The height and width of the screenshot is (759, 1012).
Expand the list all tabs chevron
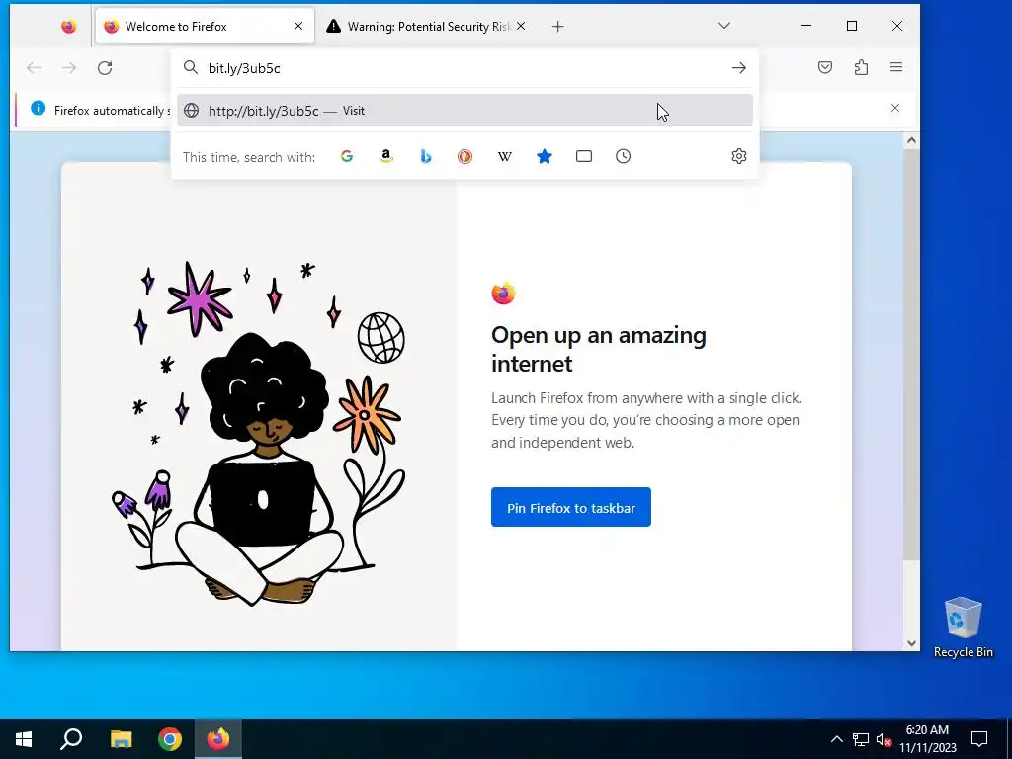point(724,26)
